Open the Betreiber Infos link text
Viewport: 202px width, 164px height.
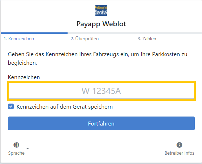tap(179, 153)
